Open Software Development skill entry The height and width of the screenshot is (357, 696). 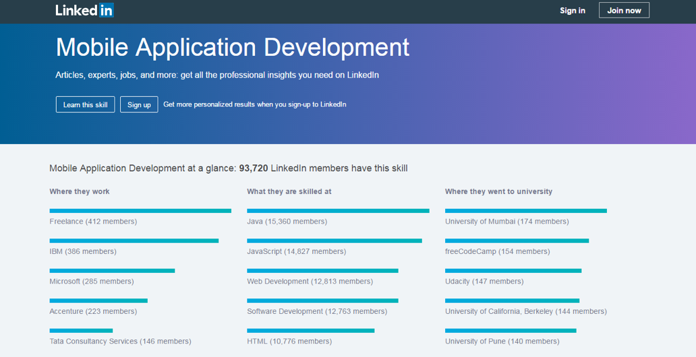tap(317, 311)
